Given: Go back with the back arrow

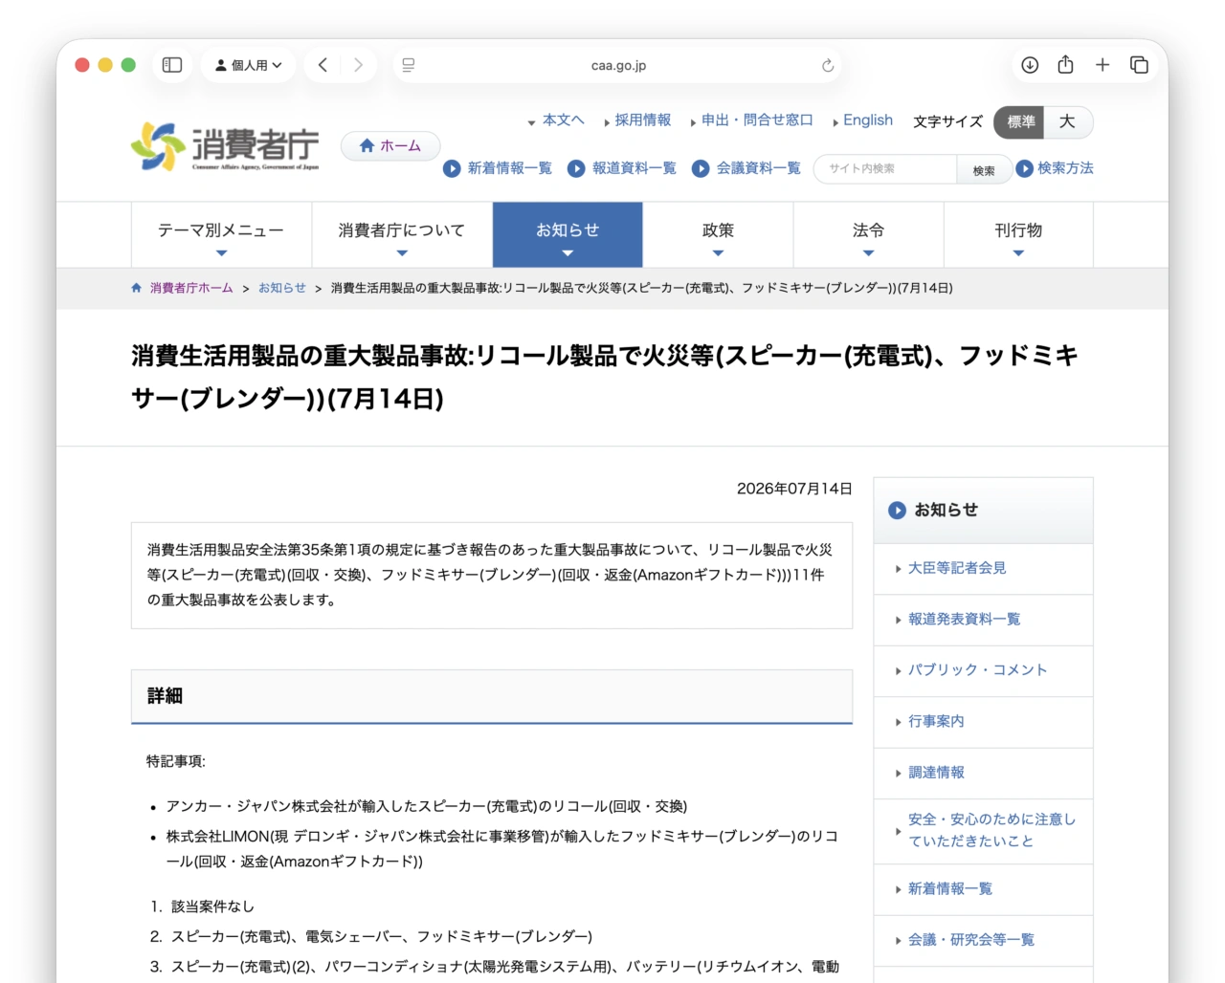Looking at the screenshot, I should tap(323, 65).
